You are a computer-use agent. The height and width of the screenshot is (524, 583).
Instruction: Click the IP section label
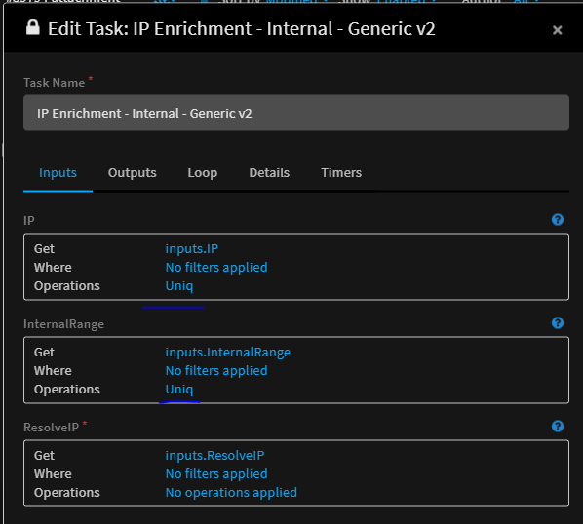[29, 220]
